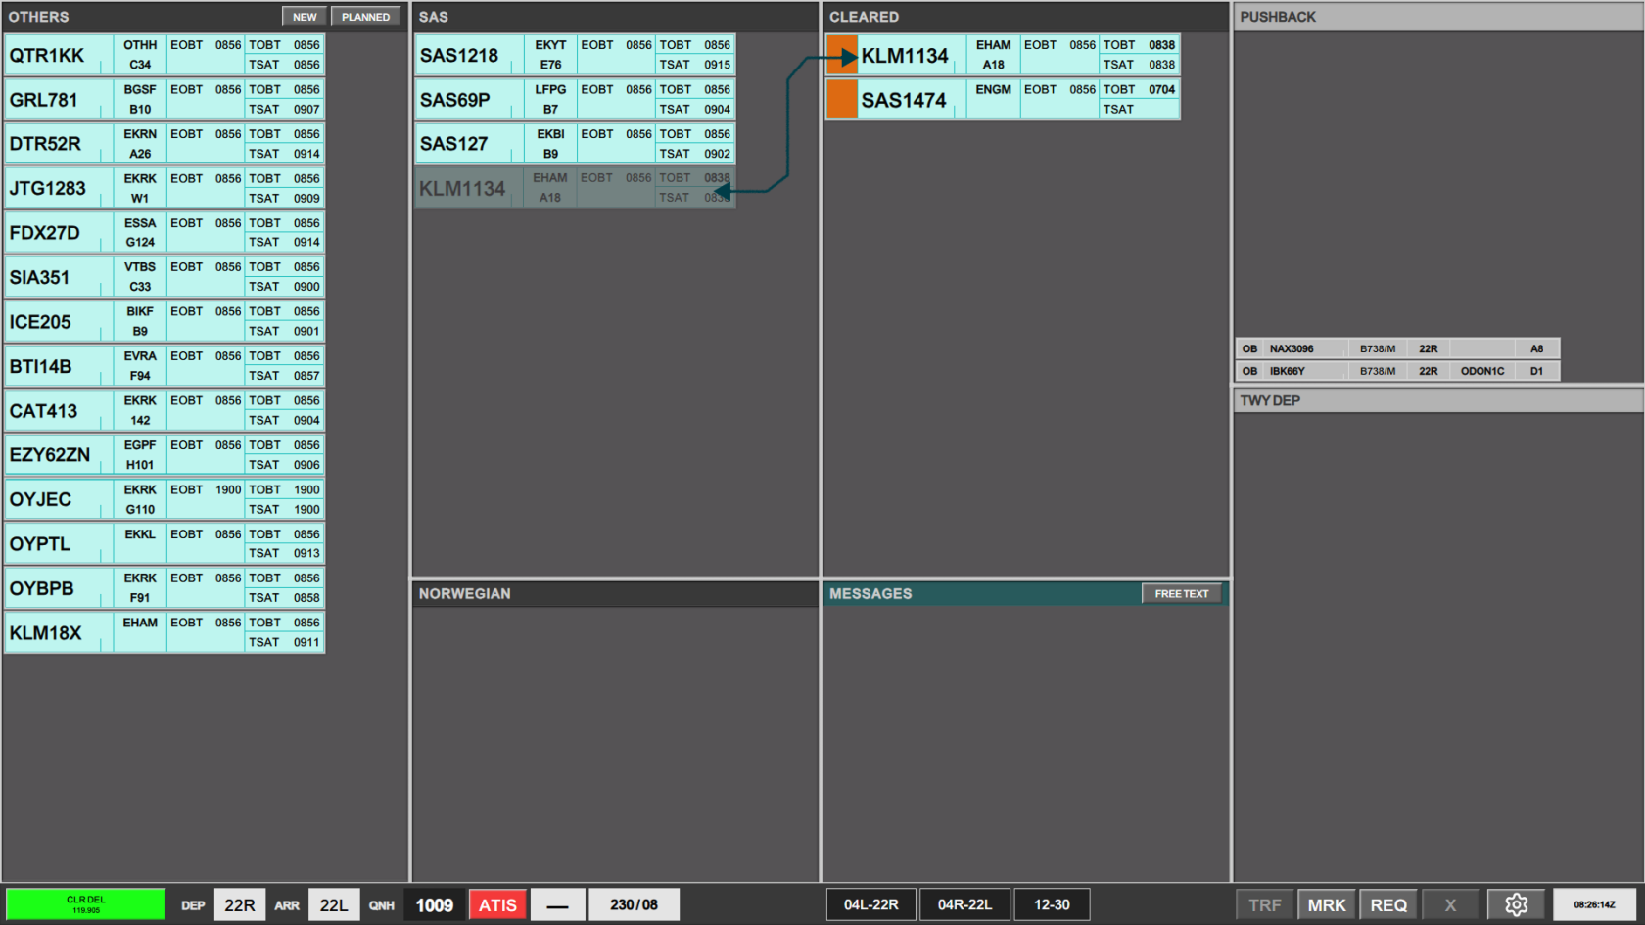This screenshot has width=1645, height=925.
Task: Select the BTI14B flight strip callsign
Action: (41, 366)
